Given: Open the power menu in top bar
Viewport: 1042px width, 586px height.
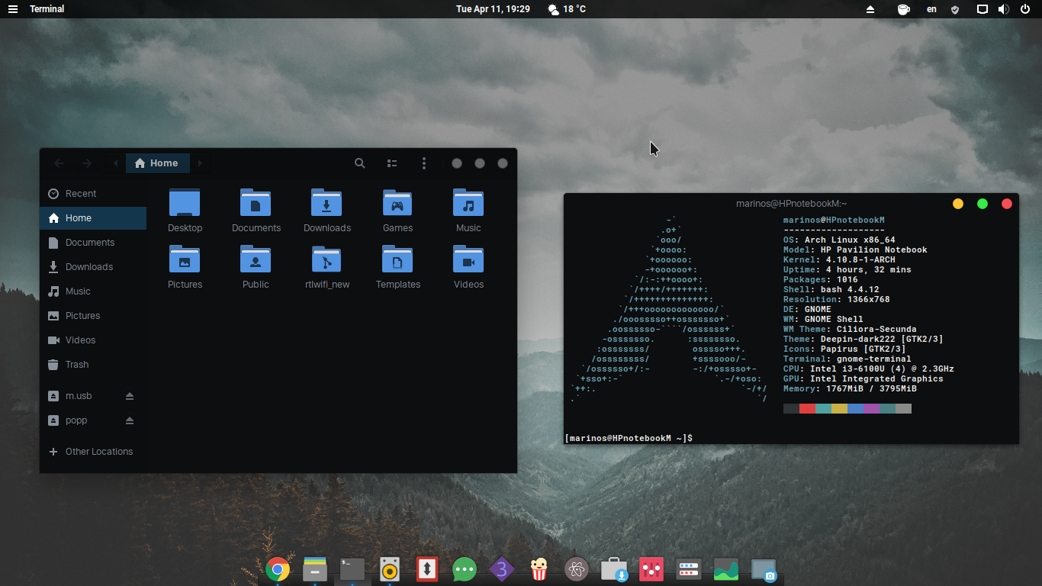Looking at the screenshot, I should pyautogui.click(x=1025, y=9).
